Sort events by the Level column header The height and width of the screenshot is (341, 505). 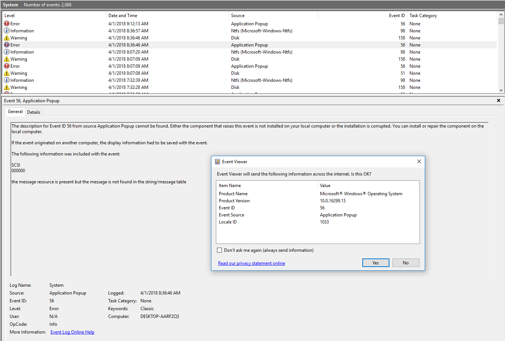coord(54,16)
